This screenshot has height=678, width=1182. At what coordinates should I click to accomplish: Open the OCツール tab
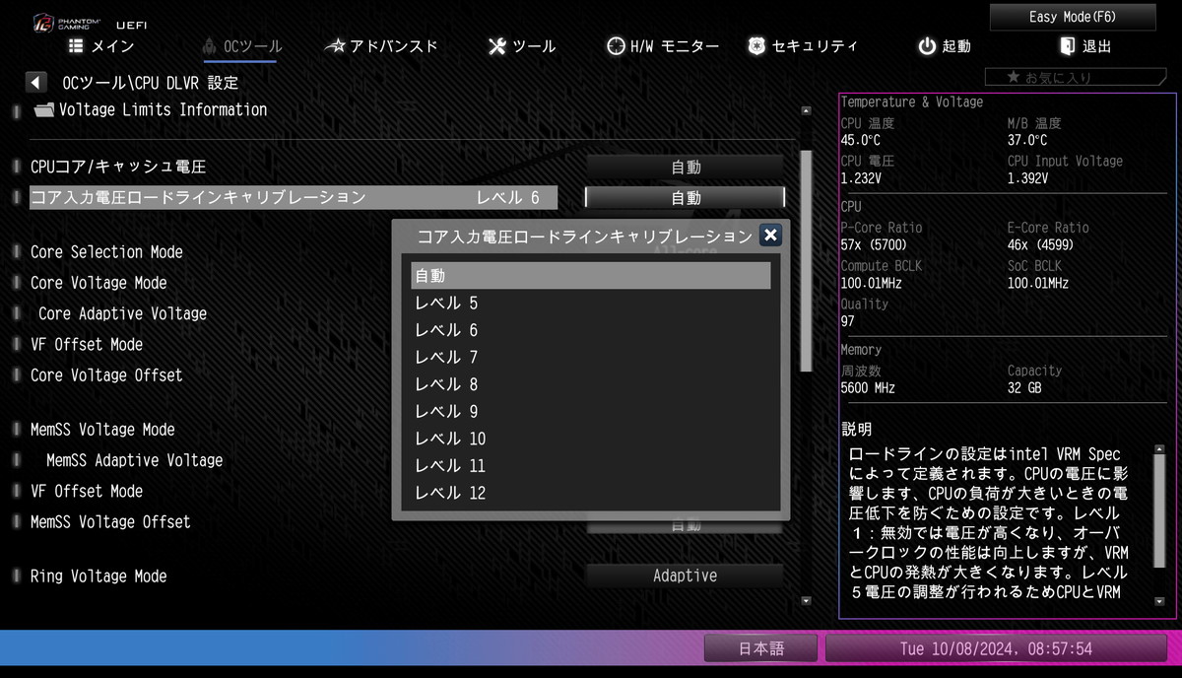[x=241, y=45]
